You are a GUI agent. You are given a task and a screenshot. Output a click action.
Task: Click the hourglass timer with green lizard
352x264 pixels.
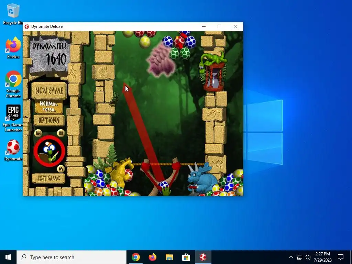(214, 72)
